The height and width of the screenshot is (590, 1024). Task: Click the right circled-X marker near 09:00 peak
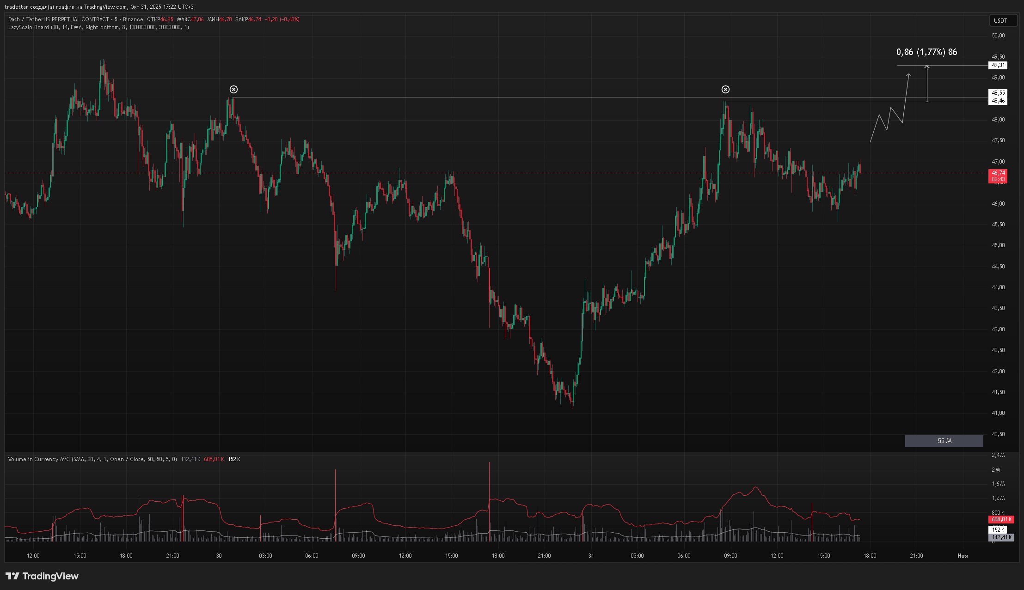[725, 89]
